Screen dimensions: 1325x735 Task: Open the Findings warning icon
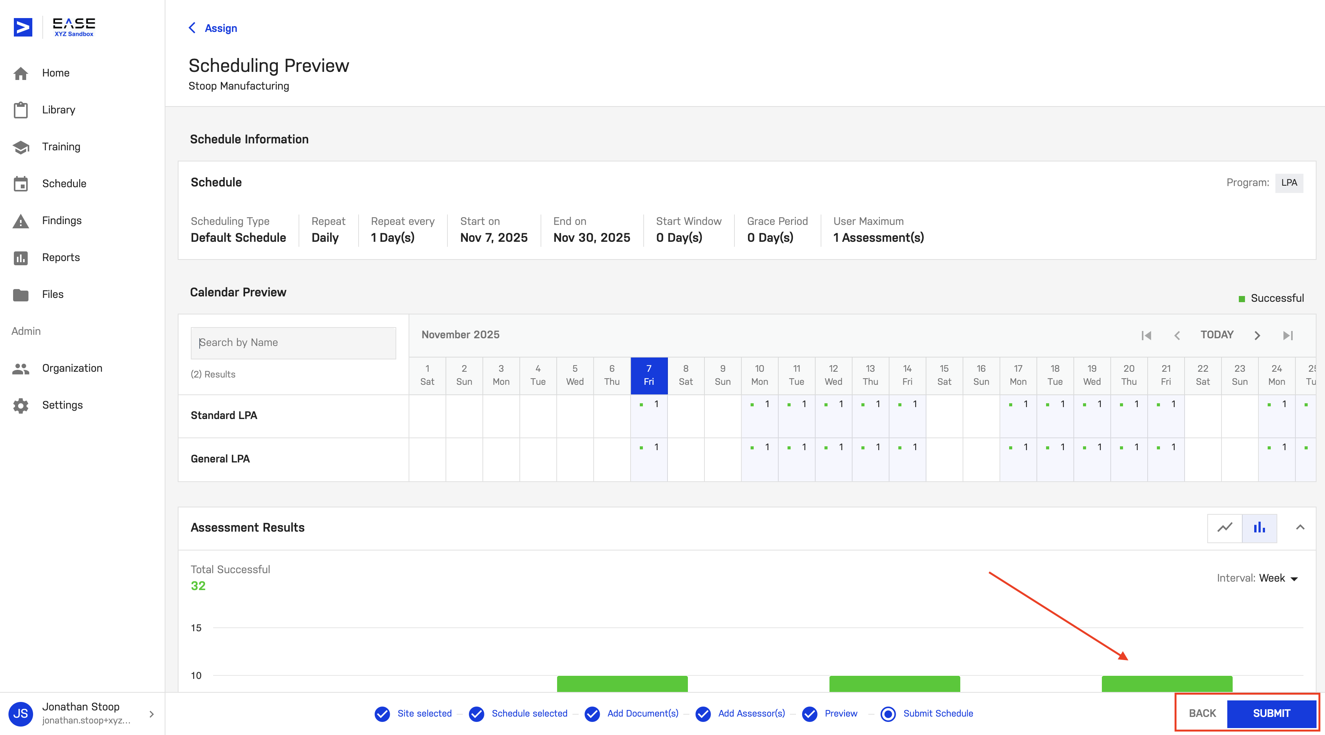click(x=20, y=221)
